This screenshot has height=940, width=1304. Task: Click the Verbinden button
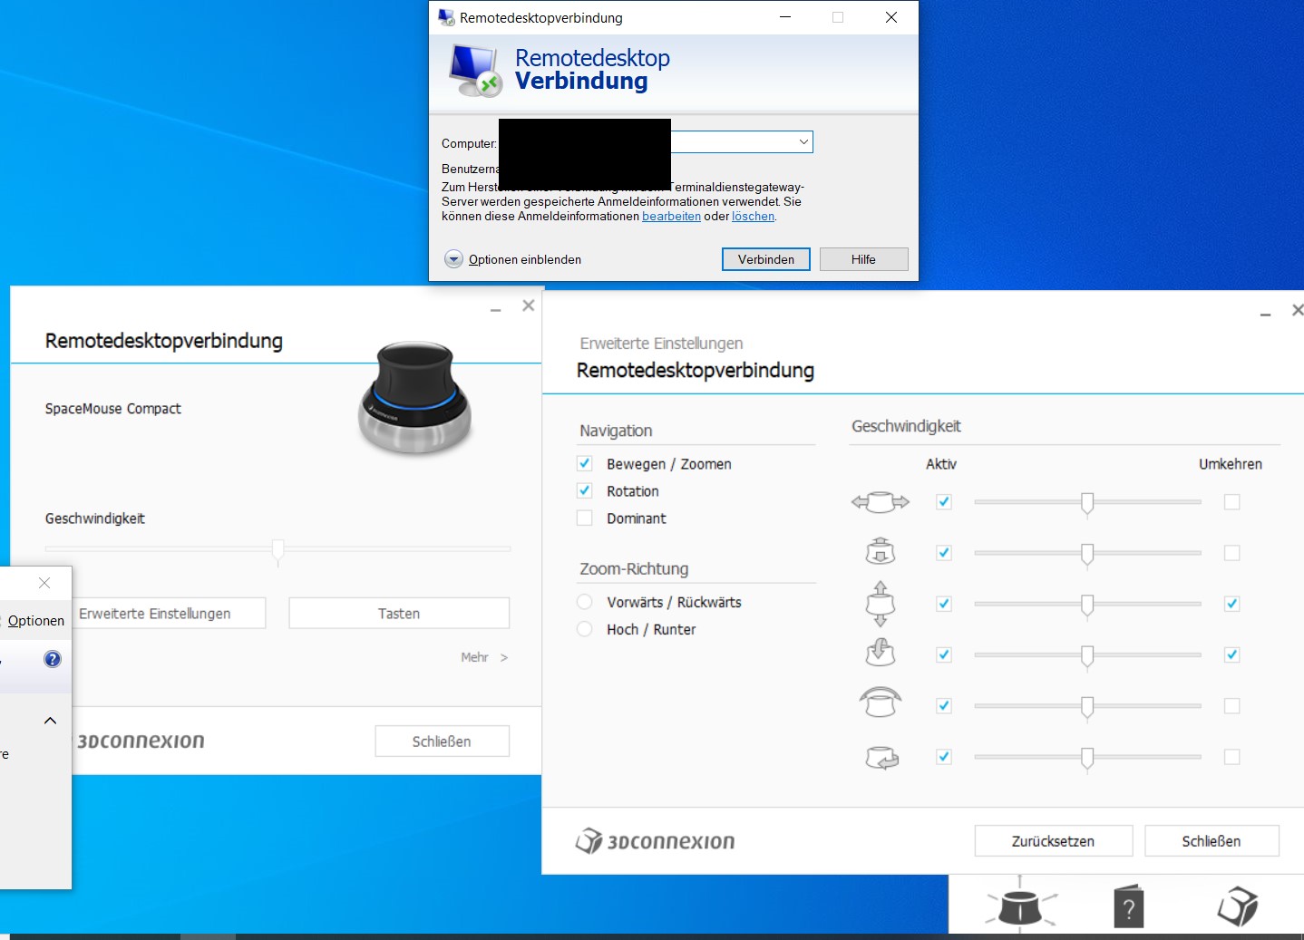tap(765, 259)
